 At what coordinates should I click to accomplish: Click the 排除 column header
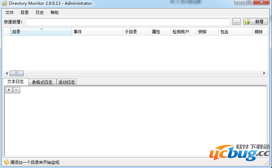click(x=260, y=32)
